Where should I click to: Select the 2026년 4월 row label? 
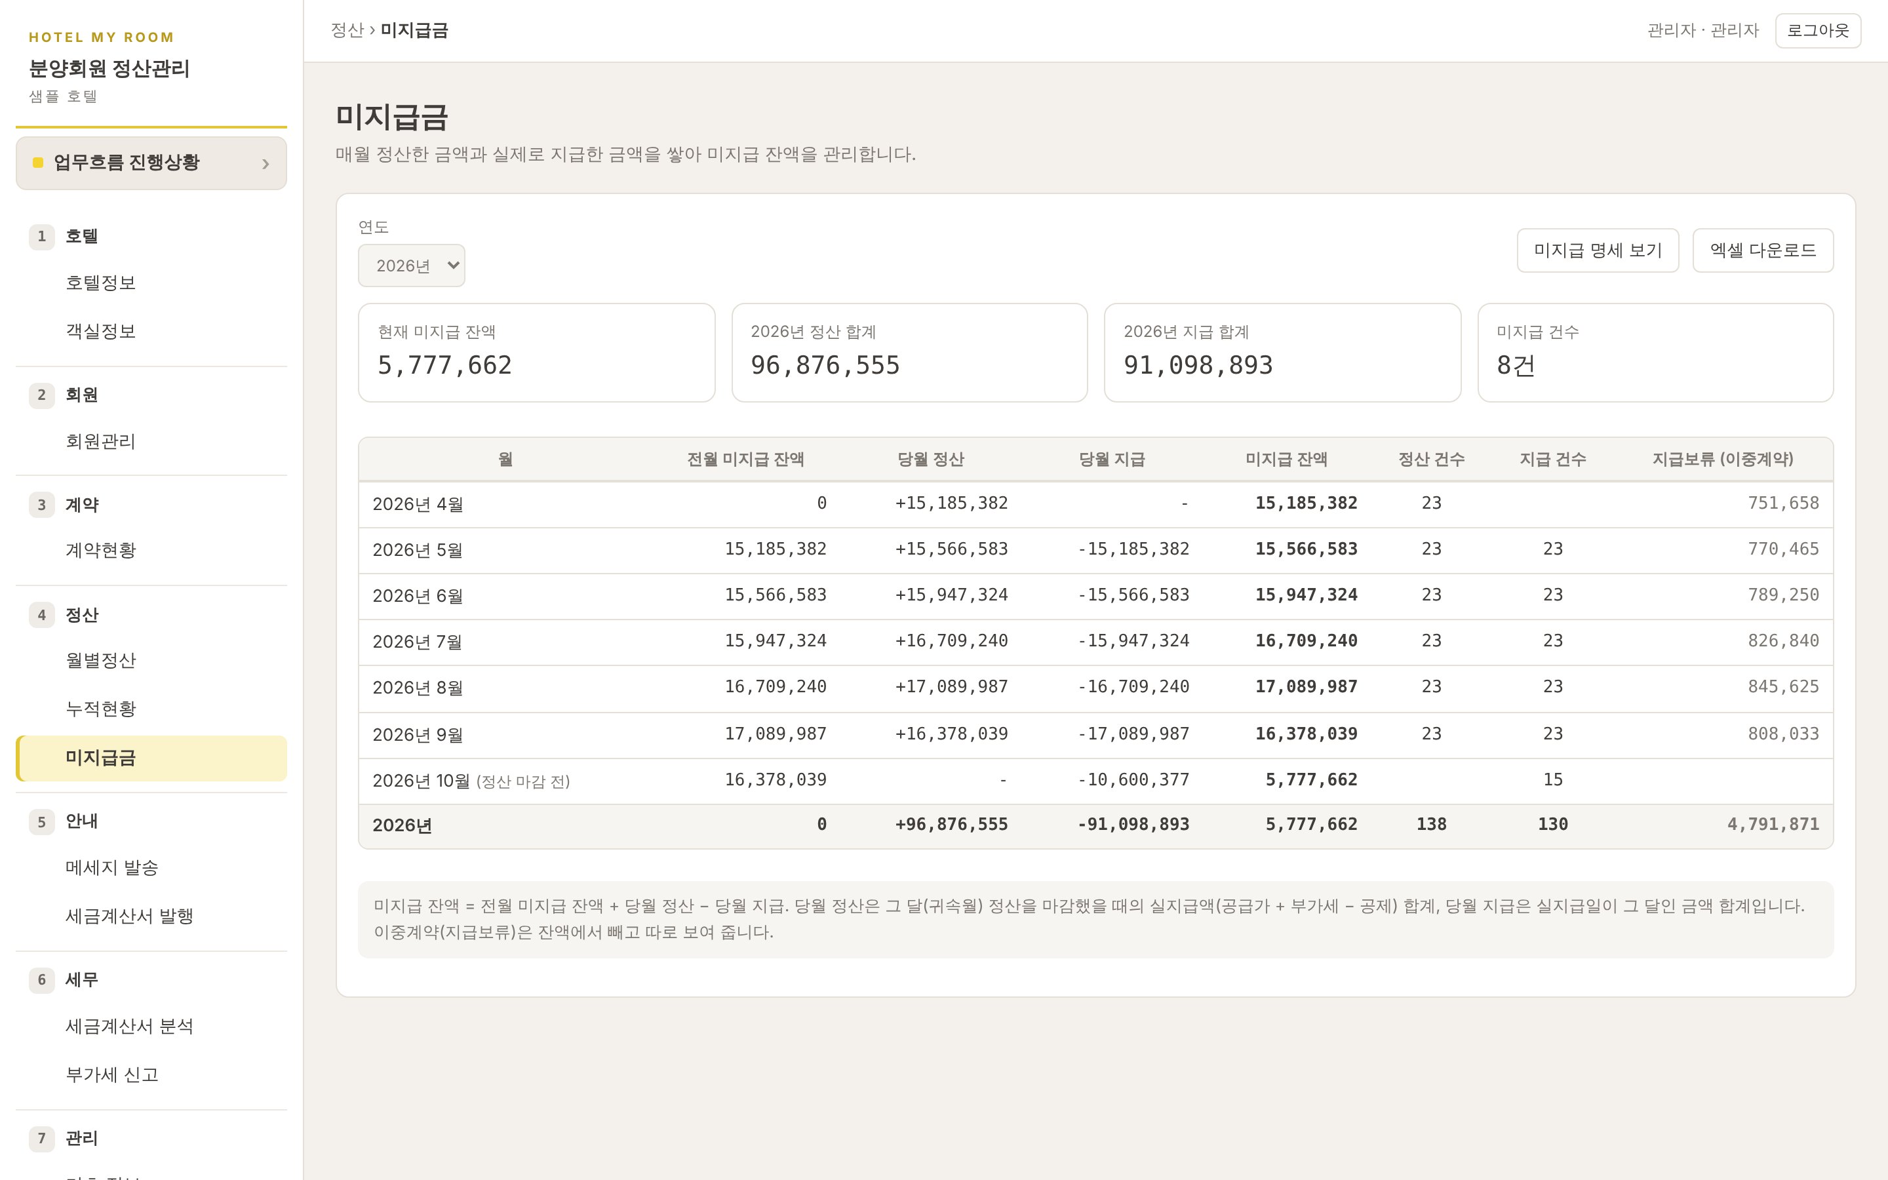click(418, 504)
